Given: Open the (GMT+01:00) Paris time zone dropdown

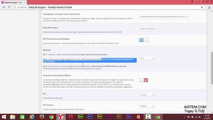Looking at the screenshot, I should point(149,29).
